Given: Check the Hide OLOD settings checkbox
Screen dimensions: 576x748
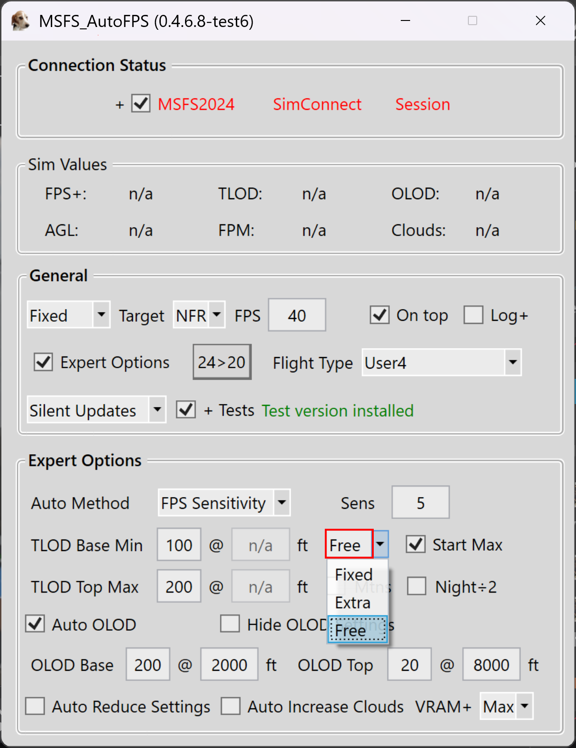Looking at the screenshot, I should click(230, 624).
